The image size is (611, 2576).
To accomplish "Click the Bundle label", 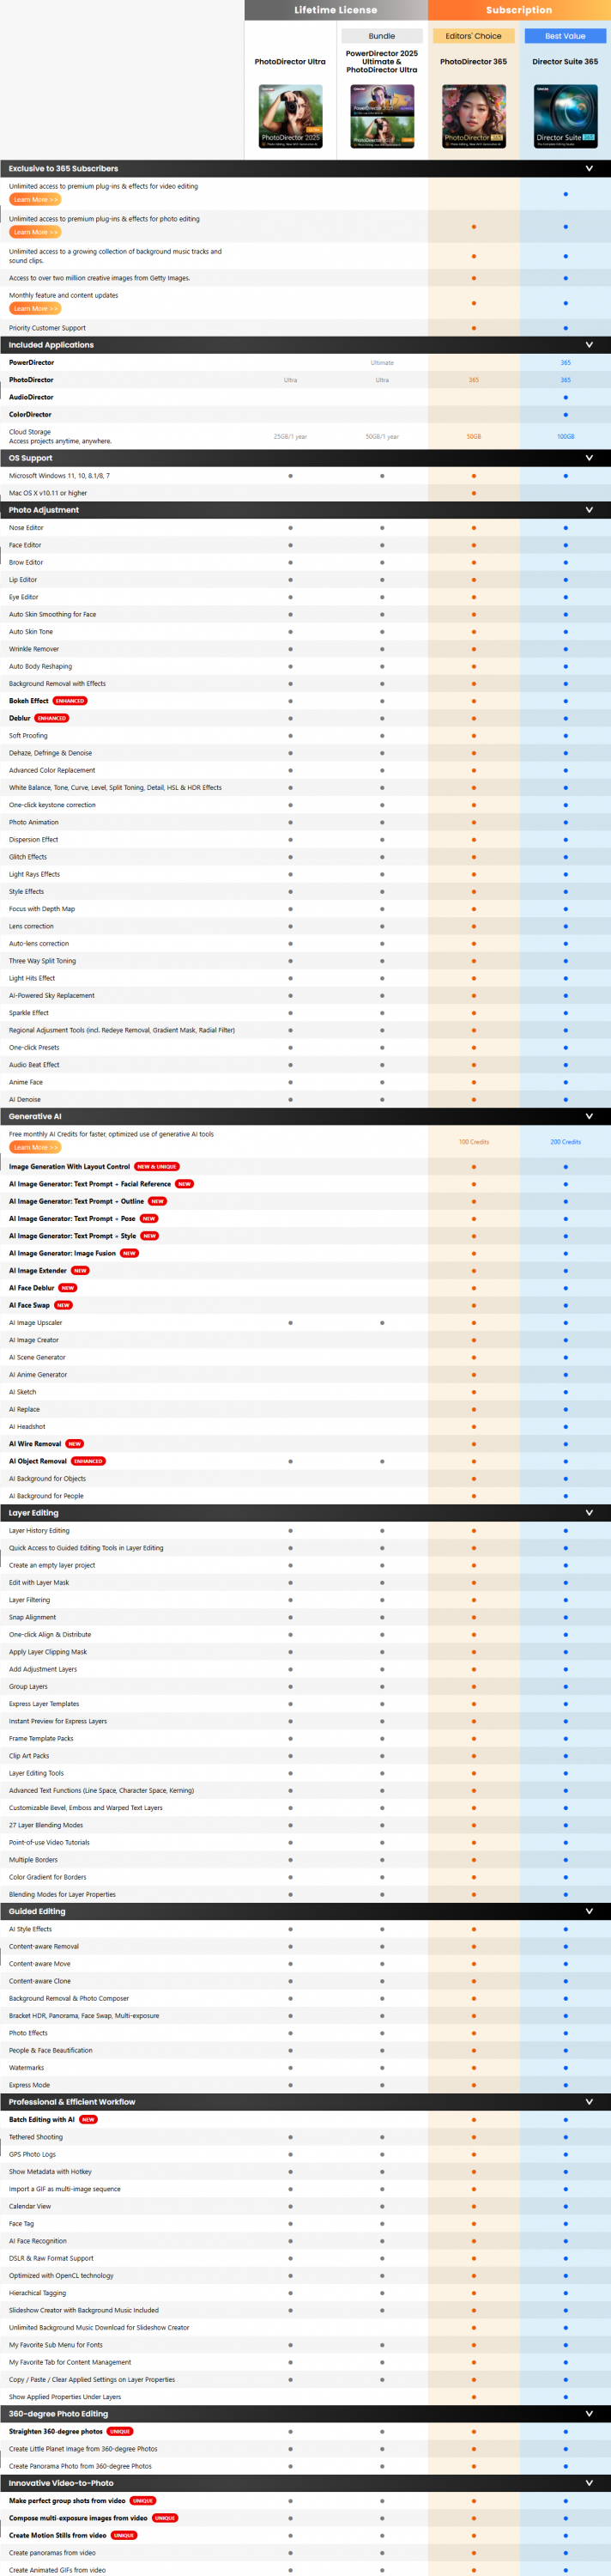I will (x=382, y=36).
